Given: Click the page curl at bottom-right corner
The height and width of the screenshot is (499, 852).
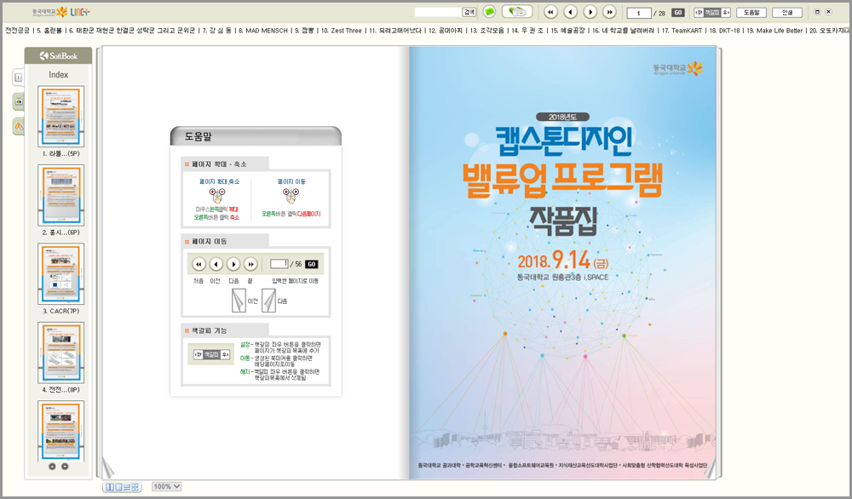Looking at the screenshot, I should click(711, 468).
